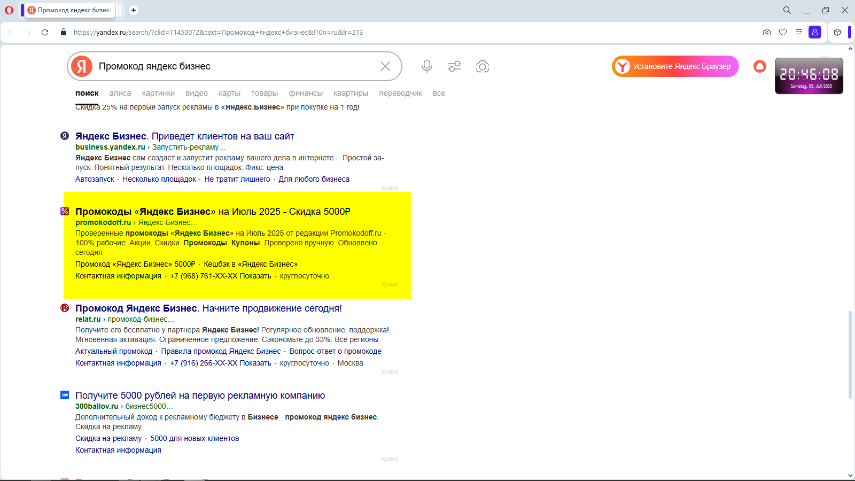This screenshot has height=481, width=855.
Task: Show phone number +7 (916) 266
Action: coord(221,363)
